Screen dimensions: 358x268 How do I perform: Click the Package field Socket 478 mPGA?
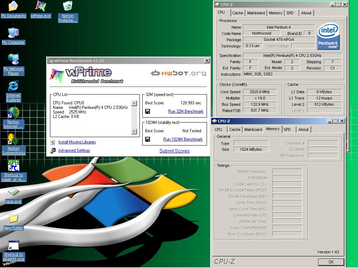[279, 39]
